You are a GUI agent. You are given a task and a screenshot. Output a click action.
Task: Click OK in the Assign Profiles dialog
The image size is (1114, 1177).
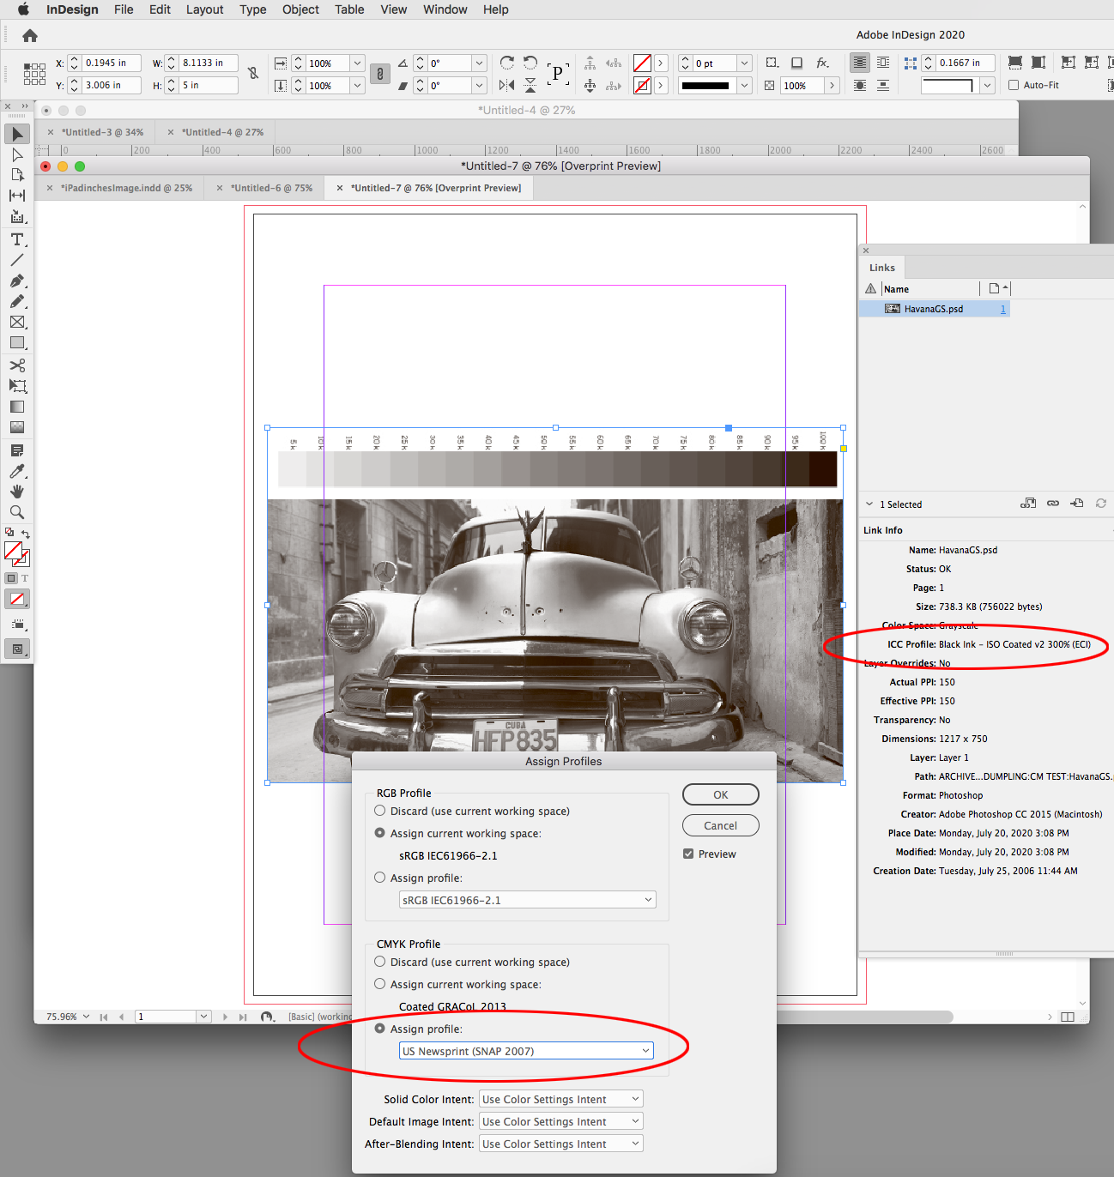(720, 794)
